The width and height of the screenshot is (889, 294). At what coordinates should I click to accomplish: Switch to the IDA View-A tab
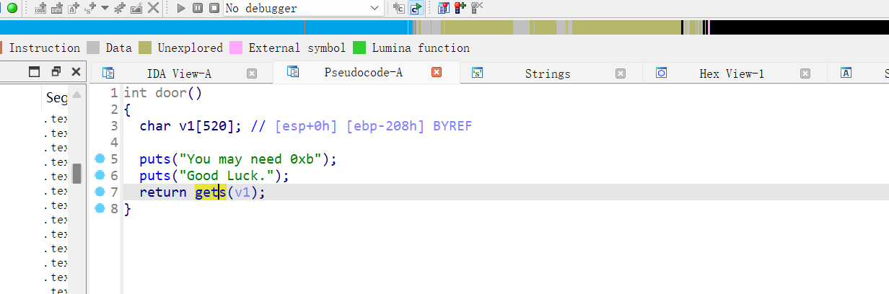pos(178,73)
